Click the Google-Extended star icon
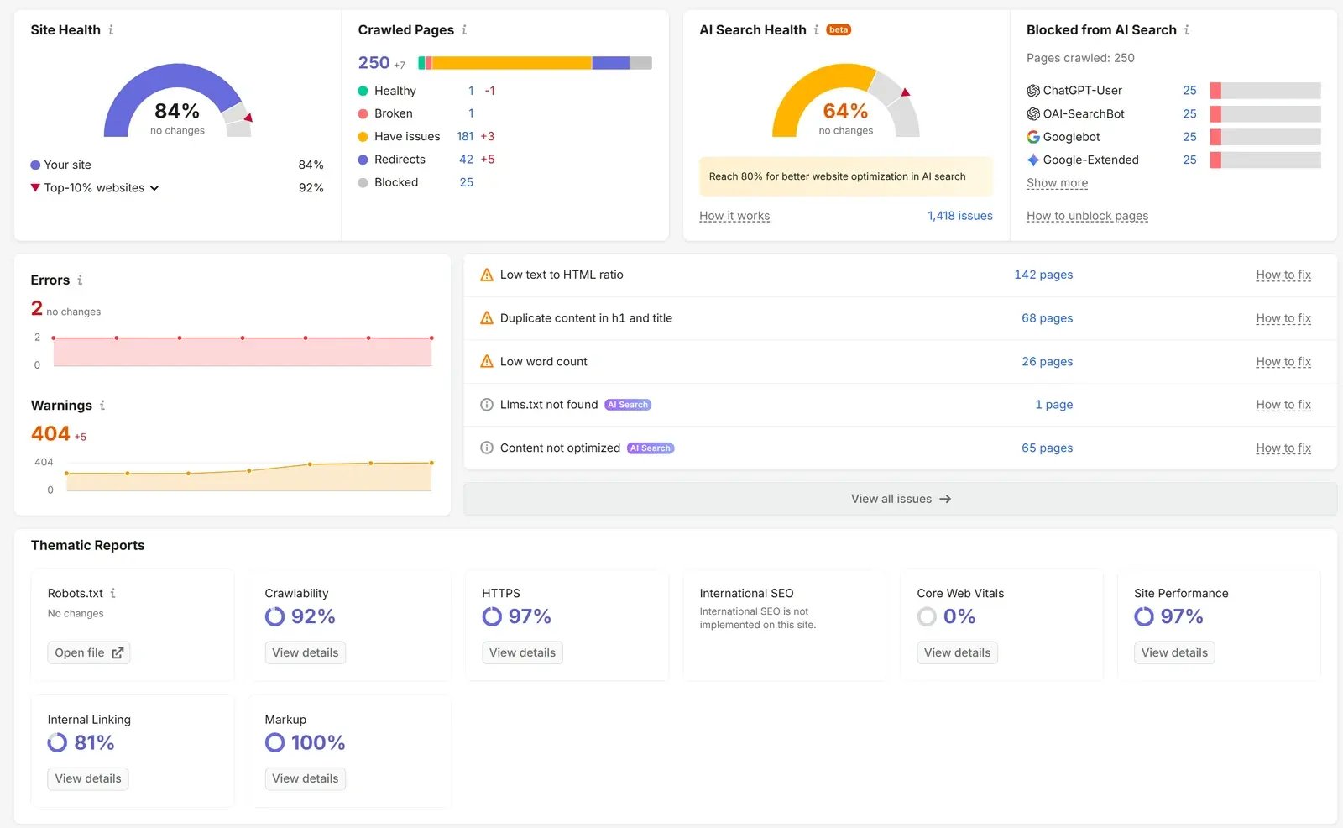 pos(1033,160)
